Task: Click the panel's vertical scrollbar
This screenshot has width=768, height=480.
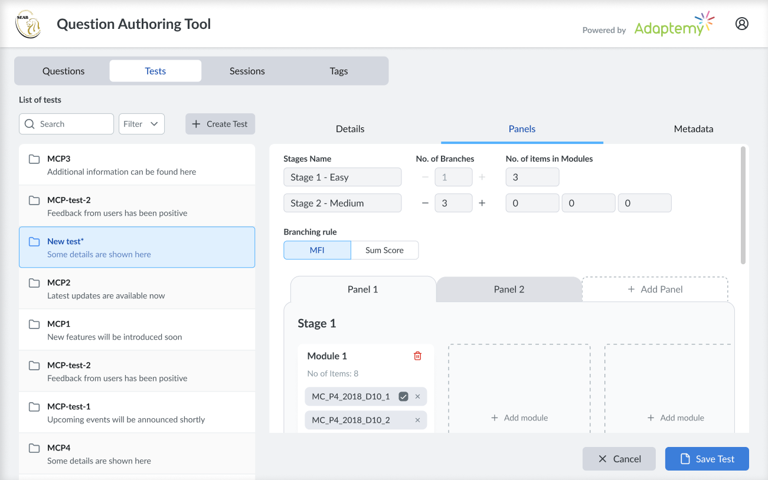Action: [743, 205]
